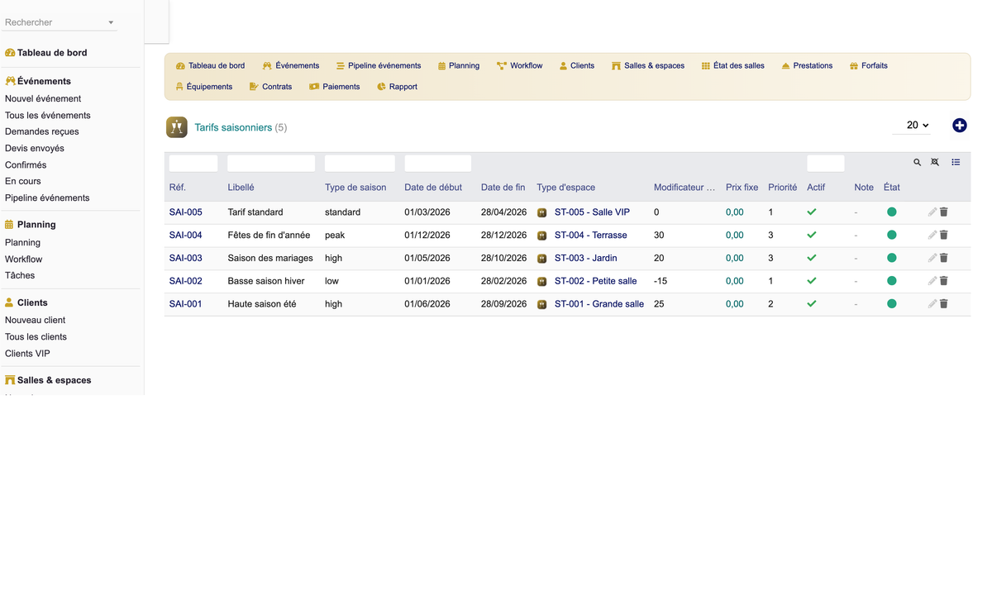The width and height of the screenshot is (992, 614).
Task: Click the column selection list icon
Action: pyautogui.click(x=956, y=163)
